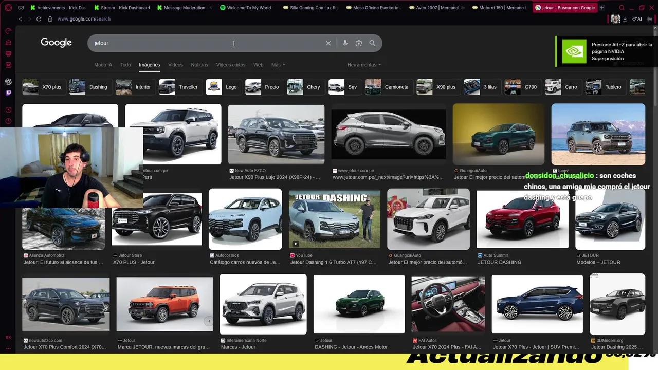Screen dimensions: 658x370
Task: Click the padlock site info icon
Action: point(50,19)
